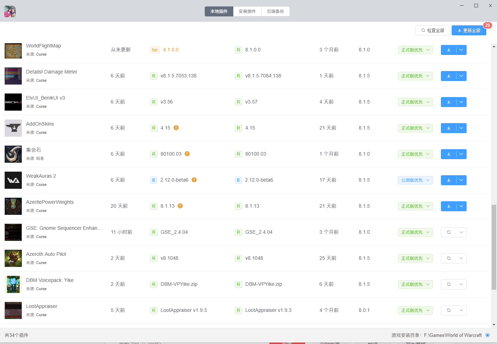Click scrollbar down arrow
Viewport: 497px width, 344px height.
pos(494,325)
